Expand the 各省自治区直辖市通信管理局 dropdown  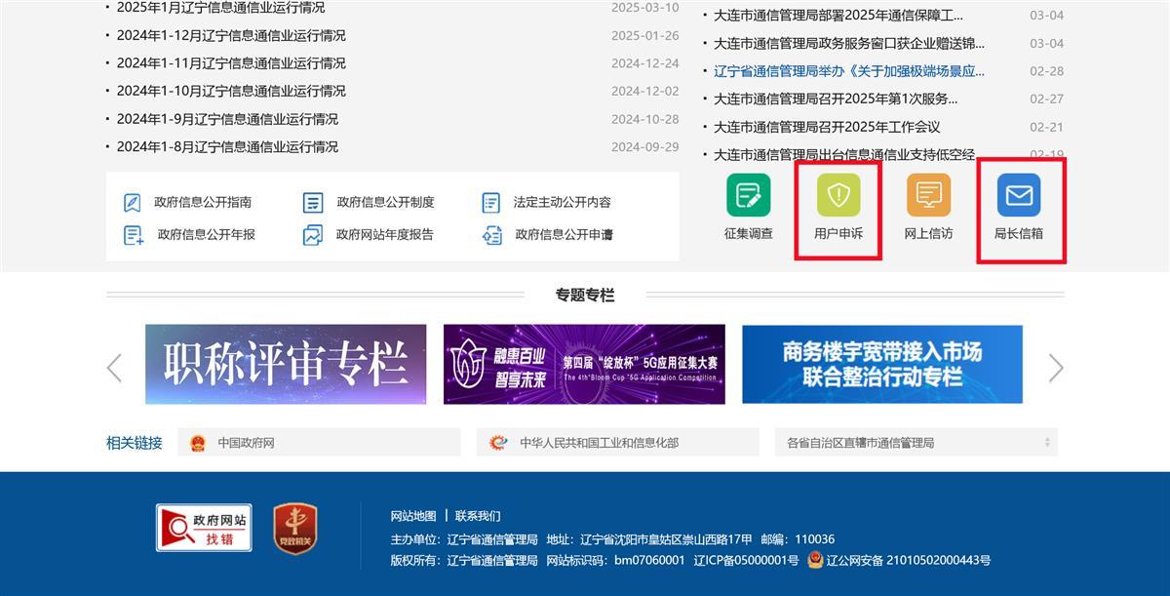(916, 442)
